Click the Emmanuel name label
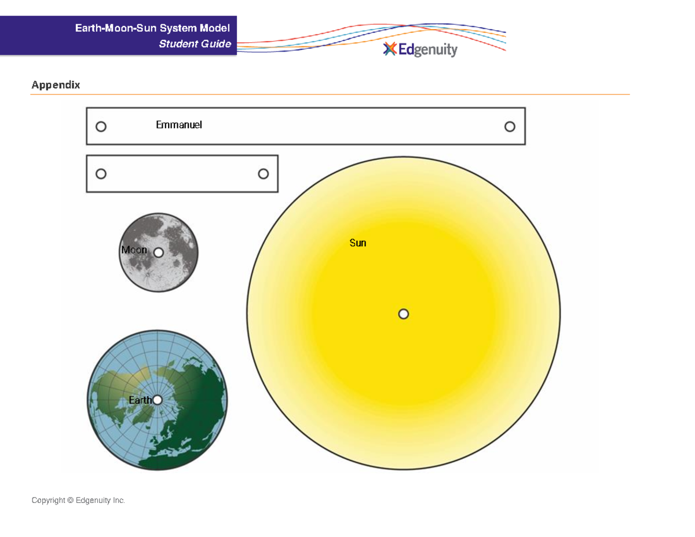 [179, 124]
